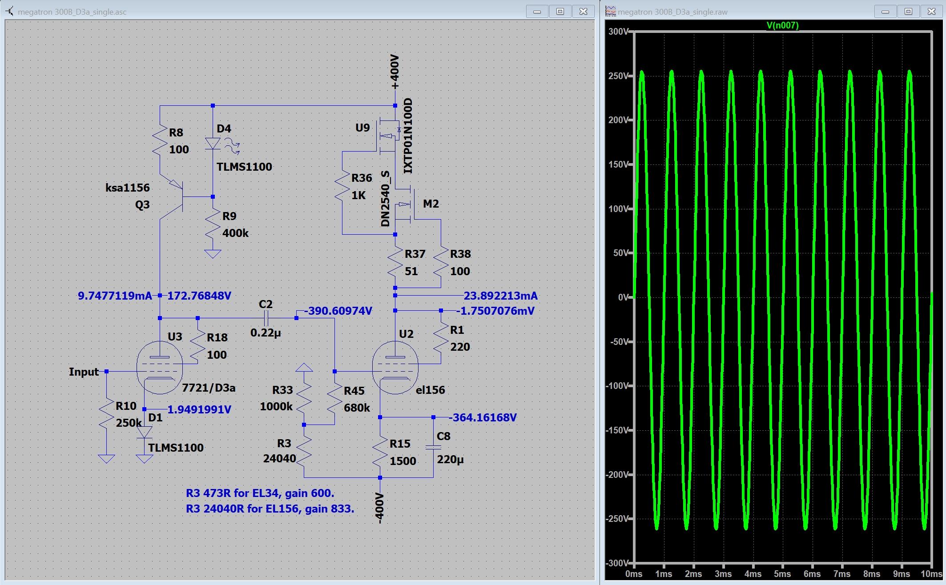The image size is (946, 585).
Task: Maximize the megatron .raw waveform window
Action: [x=908, y=12]
